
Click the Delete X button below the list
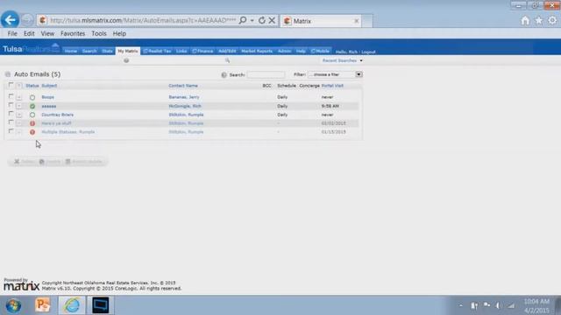[24, 162]
